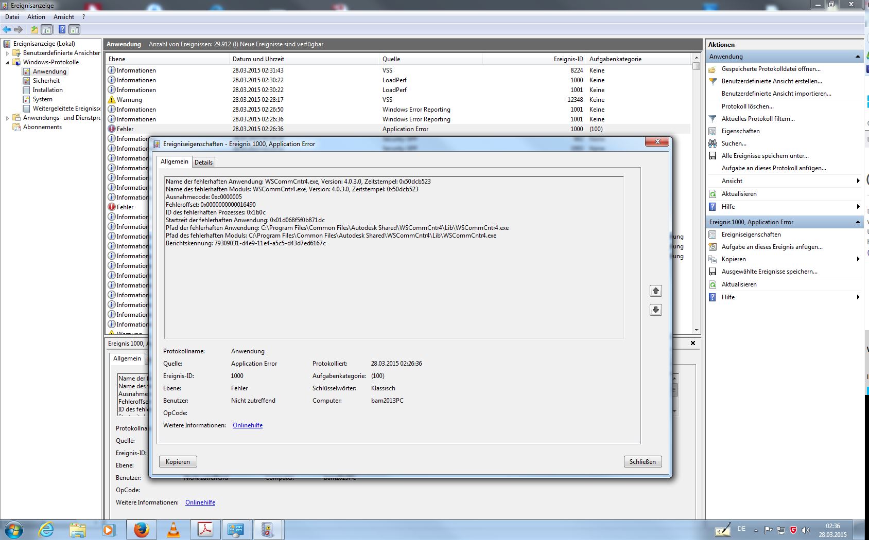
Task: Click Suchen action with binoculars icon
Action: [734, 143]
